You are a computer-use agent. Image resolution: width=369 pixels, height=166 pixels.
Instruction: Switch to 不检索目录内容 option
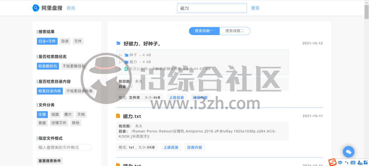(x=80, y=91)
